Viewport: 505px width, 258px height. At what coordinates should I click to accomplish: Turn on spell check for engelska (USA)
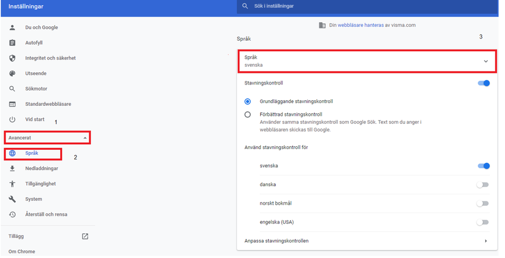click(x=483, y=222)
